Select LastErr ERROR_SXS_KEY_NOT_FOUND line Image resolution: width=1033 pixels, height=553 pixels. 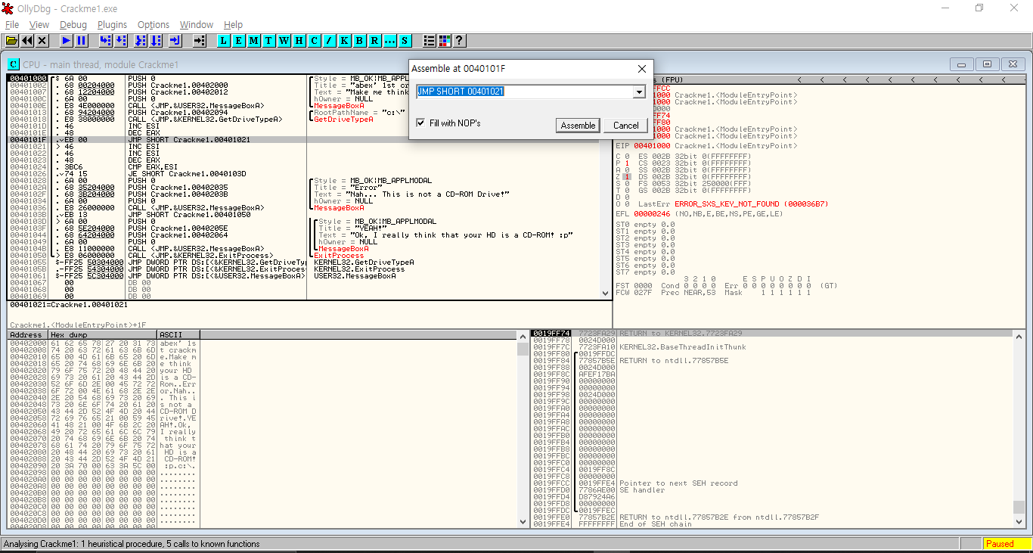[722, 203]
